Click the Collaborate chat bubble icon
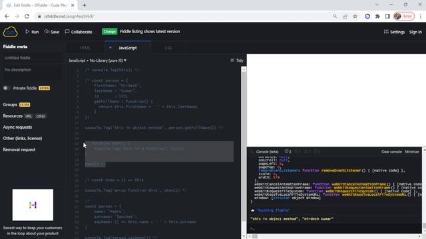 67,32
